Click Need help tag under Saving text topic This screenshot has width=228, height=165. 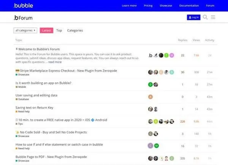tap(22, 112)
